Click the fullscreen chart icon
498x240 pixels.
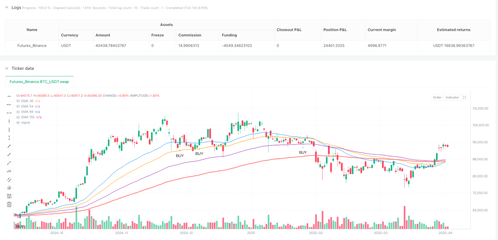tap(464, 97)
